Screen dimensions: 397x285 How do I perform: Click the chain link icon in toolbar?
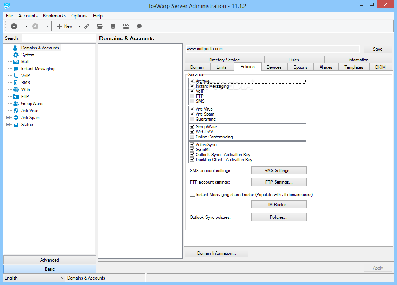point(87,26)
